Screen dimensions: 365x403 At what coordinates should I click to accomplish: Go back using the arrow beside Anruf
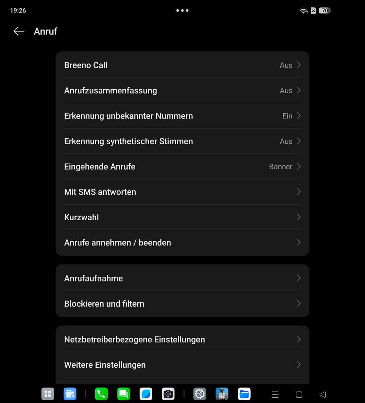(19, 31)
